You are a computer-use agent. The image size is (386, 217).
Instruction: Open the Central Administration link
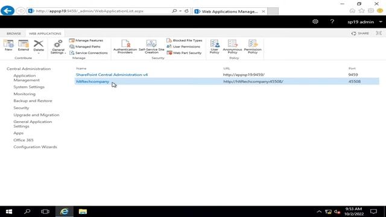coord(28,69)
